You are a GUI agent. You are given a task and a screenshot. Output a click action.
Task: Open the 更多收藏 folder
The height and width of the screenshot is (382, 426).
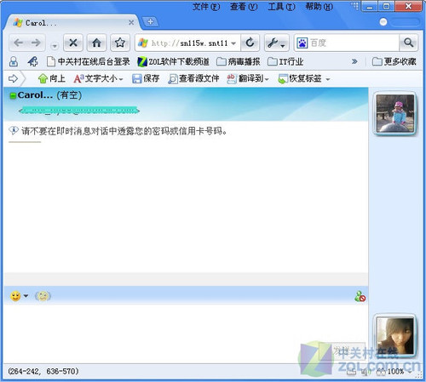coord(394,61)
